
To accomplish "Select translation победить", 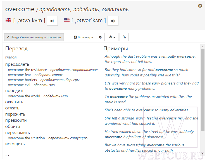I will tap(15, 91).
